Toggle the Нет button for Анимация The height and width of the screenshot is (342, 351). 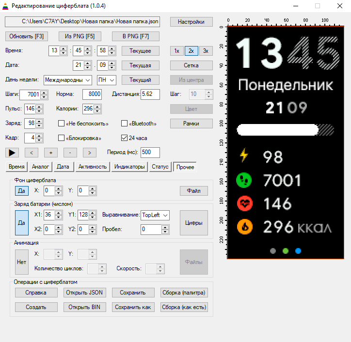pos(21,262)
